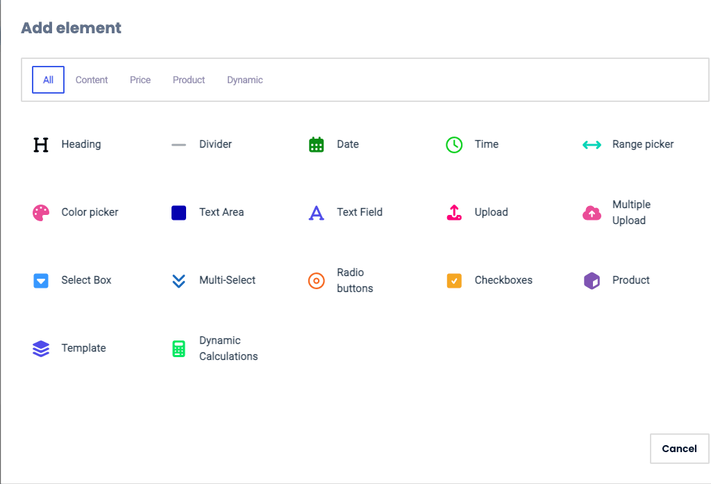Choose the green Date calendar icon
Screen dimensions: 711x484
(317, 145)
